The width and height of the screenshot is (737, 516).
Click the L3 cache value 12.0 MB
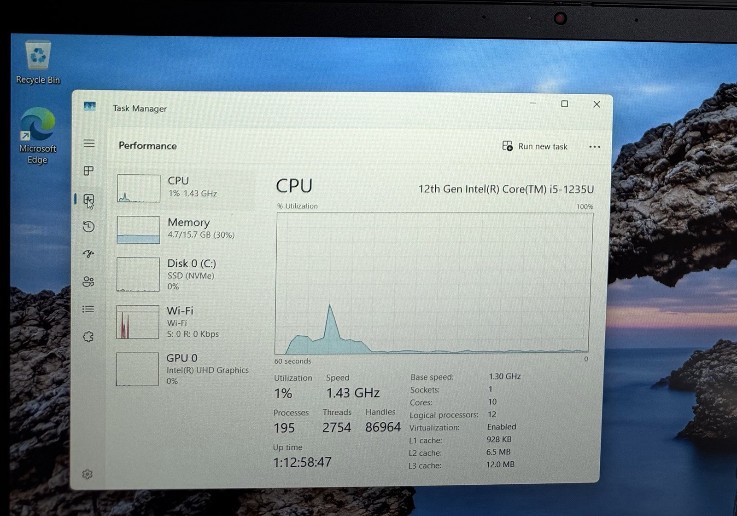click(500, 464)
